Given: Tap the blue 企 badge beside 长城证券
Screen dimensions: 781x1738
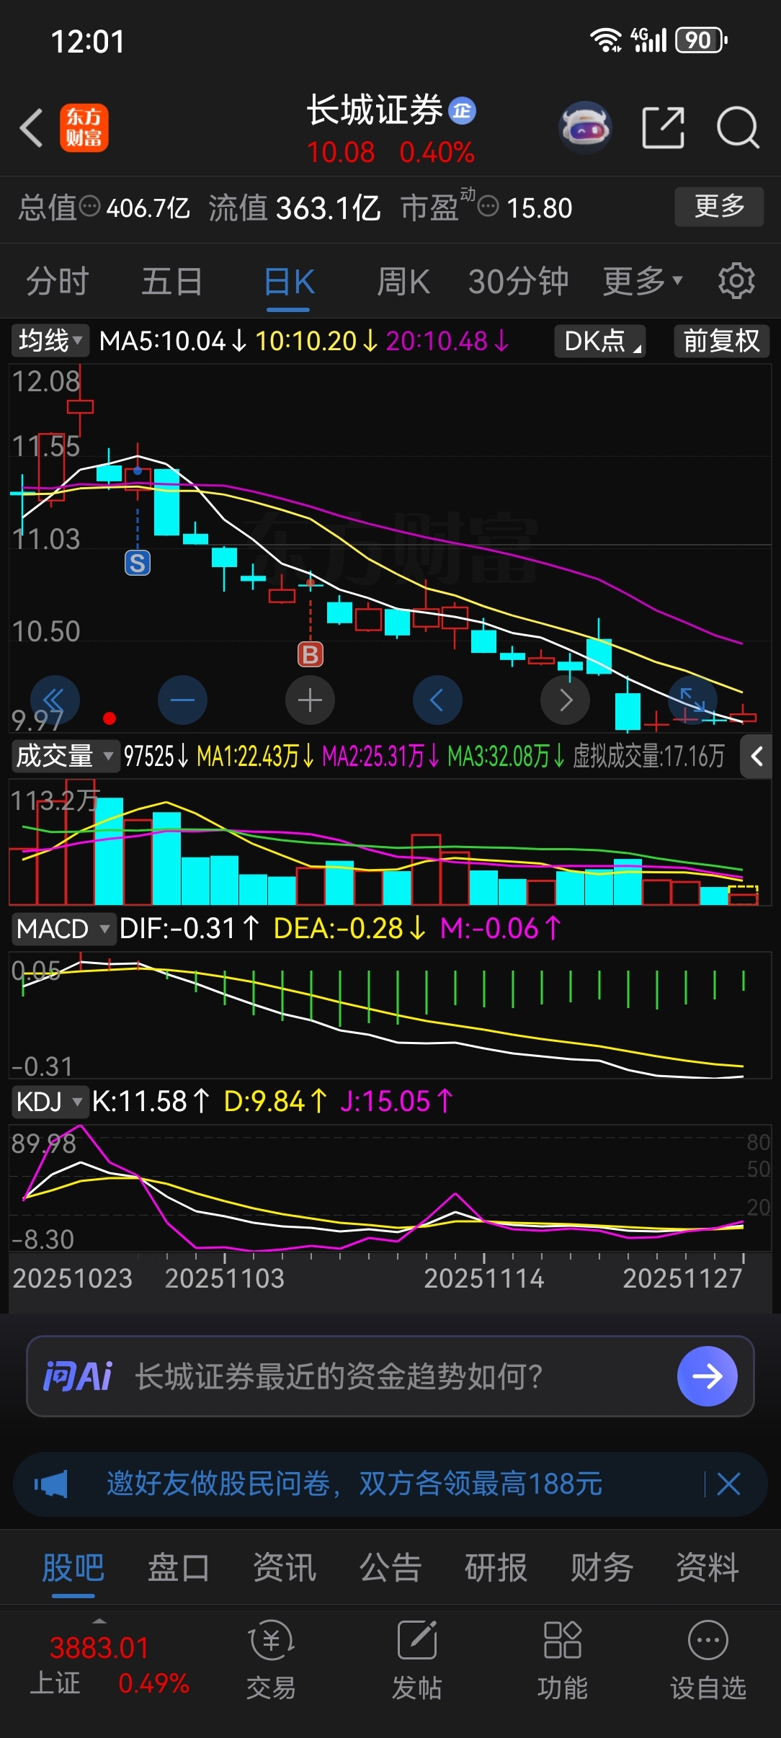Looking at the screenshot, I should click(x=462, y=110).
